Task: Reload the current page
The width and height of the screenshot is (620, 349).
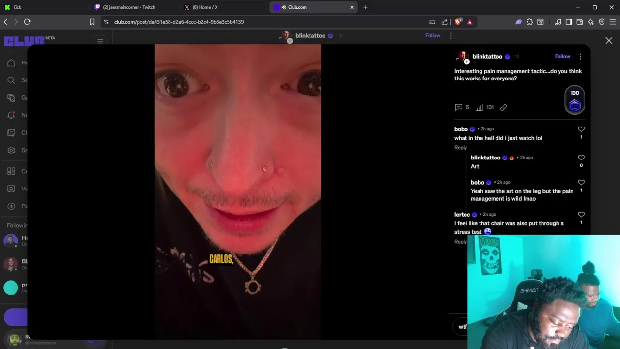Action: click(x=27, y=22)
